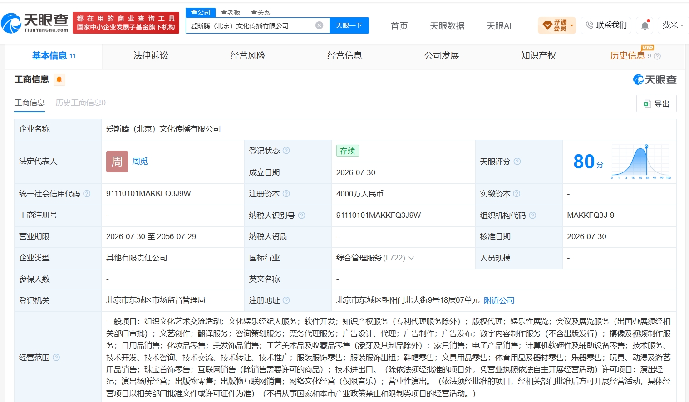
Task: Click help icon next to 注册地址
Action: 286,300
